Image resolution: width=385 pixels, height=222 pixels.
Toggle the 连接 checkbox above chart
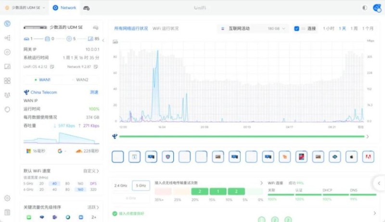[297, 28]
